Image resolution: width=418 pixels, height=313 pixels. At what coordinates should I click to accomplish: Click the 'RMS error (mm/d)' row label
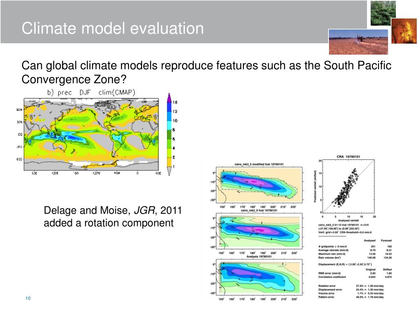click(x=329, y=273)
